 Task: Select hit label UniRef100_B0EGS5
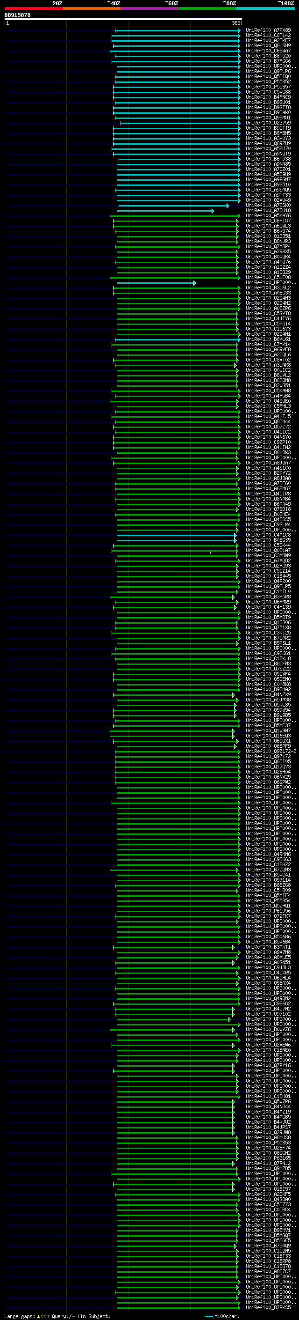[268, 540]
